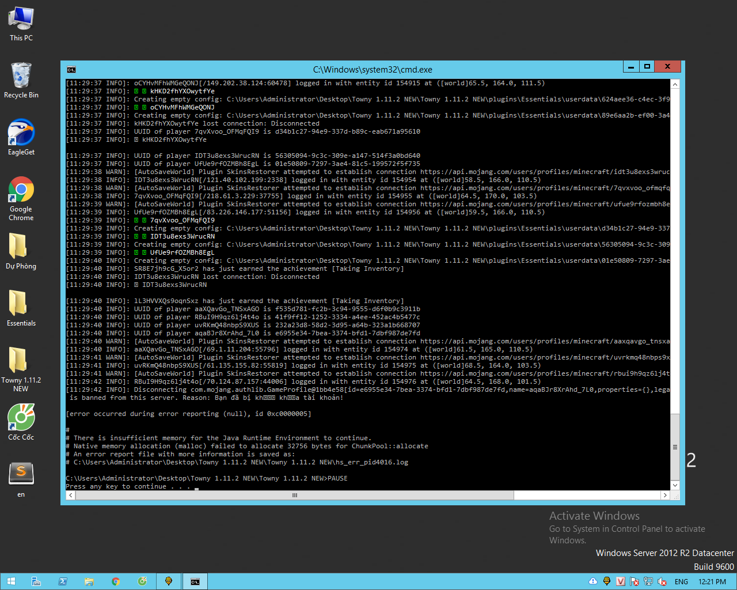Launch Google Chrome desktop shortcut
737x590 pixels.
click(x=21, y=190)
